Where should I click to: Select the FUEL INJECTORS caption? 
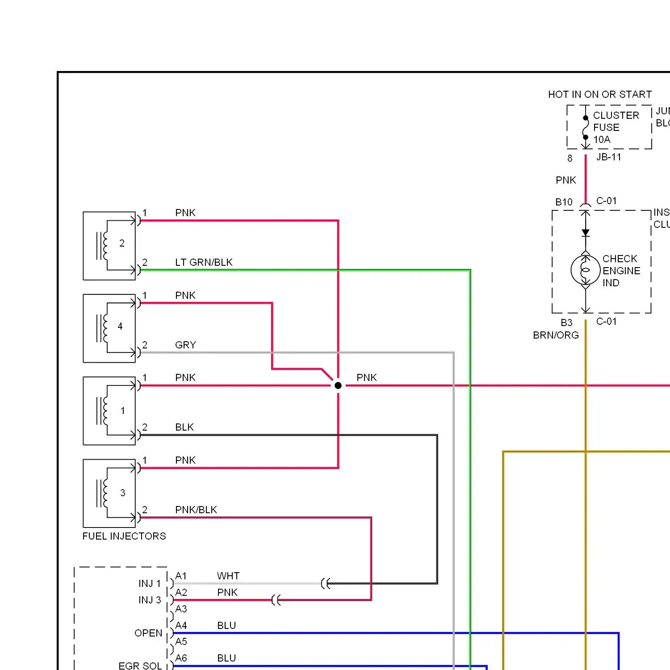pyautogui.click(x=124, y=536)
